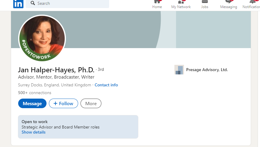Open the Contact info link
The image size is (260, 147).
[106, 85]
